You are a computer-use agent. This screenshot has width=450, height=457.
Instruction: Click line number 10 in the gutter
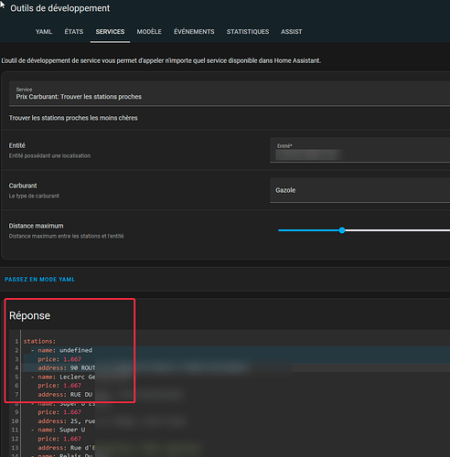point(15,421)
